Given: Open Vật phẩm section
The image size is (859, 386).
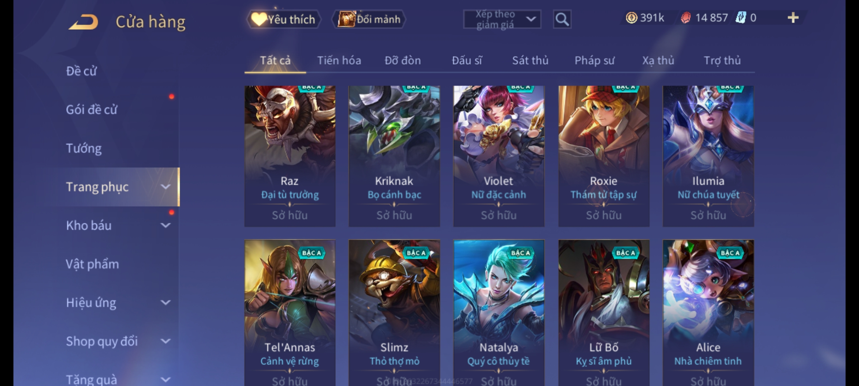Looking at the screenshot, I should pos(92,264).
